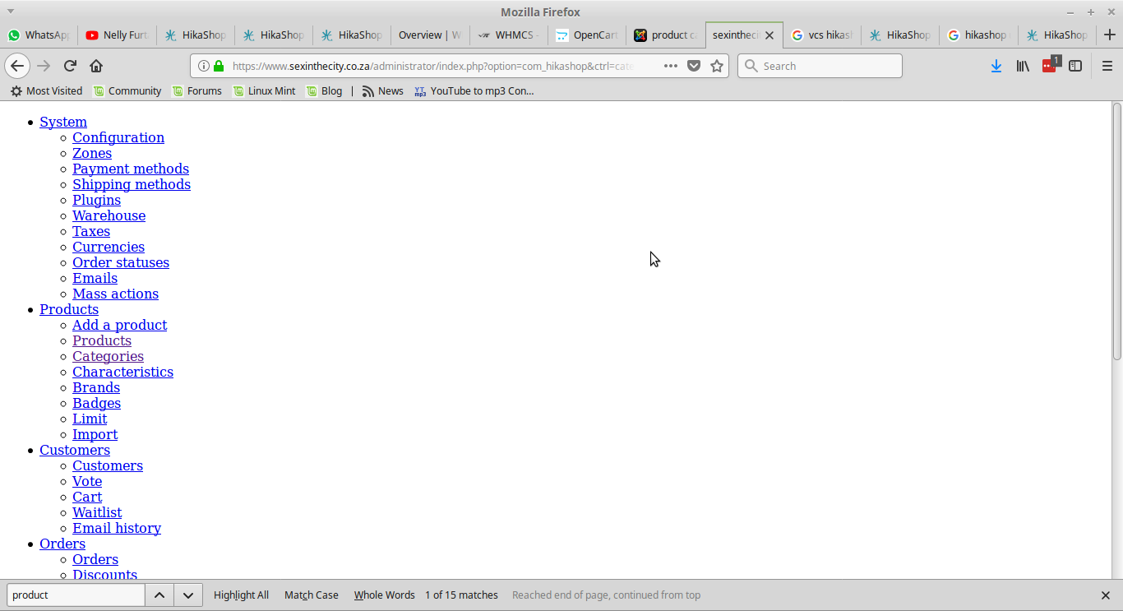
Task: Open the Forums bookmark
Action: pyautogui.click(x=197, y=90)
